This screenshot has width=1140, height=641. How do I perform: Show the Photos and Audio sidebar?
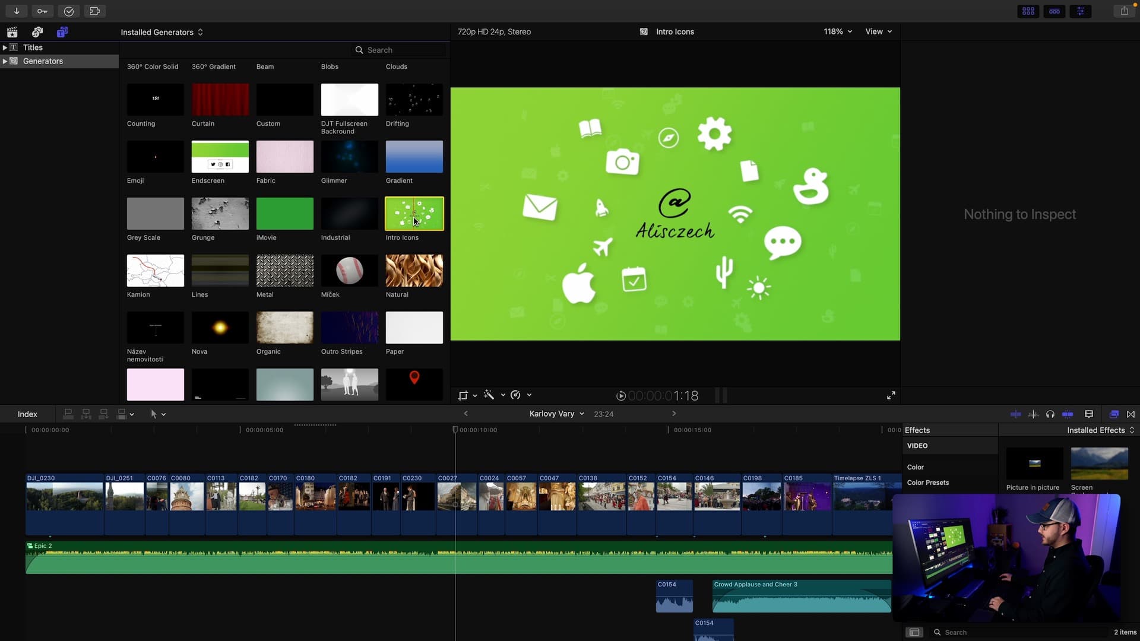coord(37,32)
